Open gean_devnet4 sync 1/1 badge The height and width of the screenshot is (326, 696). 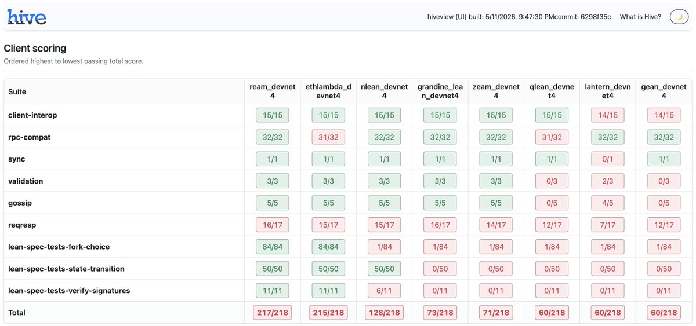tap(664, 159)
